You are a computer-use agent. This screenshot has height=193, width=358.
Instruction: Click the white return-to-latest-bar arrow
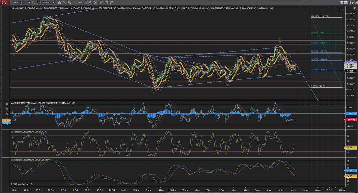[x=341, y=10]
